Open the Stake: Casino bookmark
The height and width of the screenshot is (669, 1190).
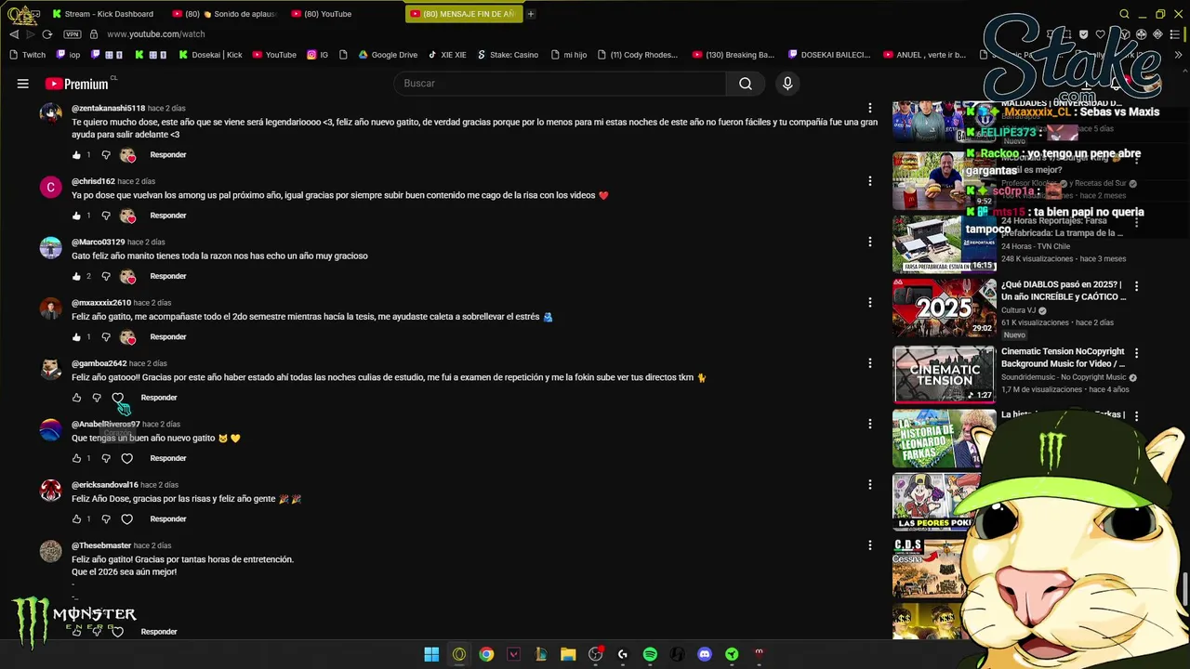coord(508,55)
